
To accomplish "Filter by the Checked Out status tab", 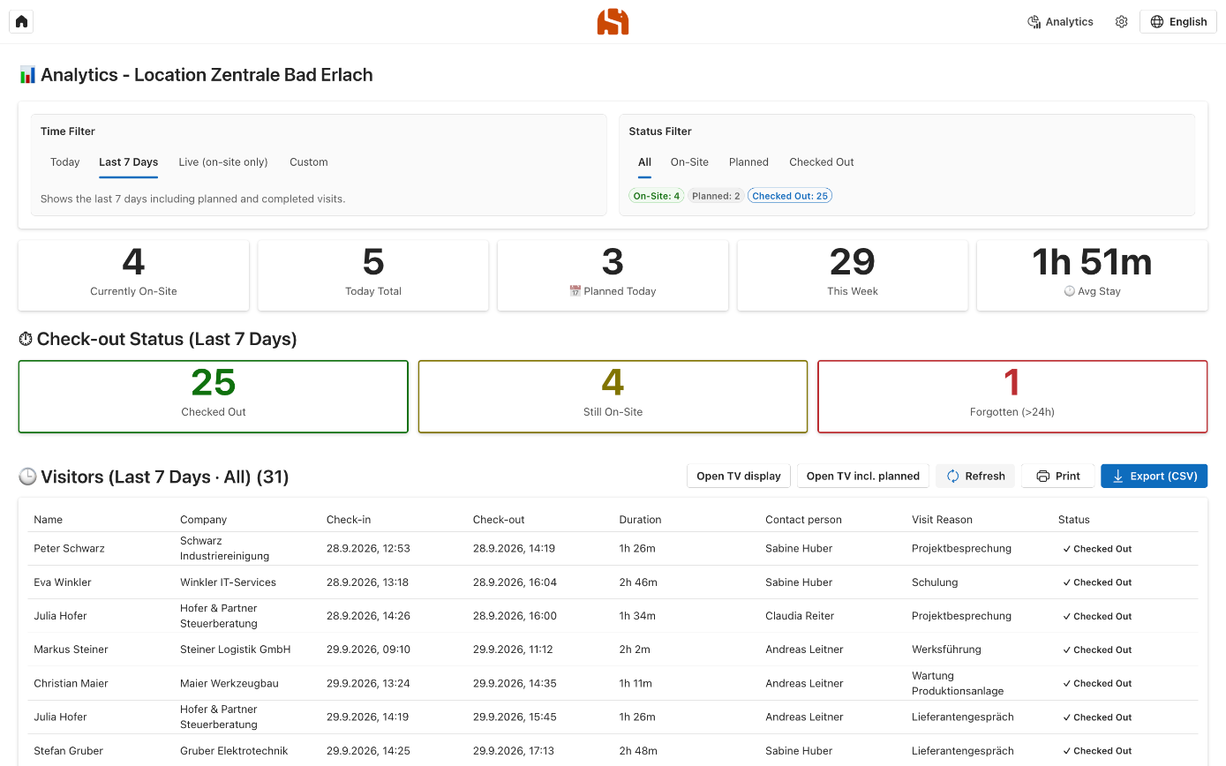I will (822, 162).
